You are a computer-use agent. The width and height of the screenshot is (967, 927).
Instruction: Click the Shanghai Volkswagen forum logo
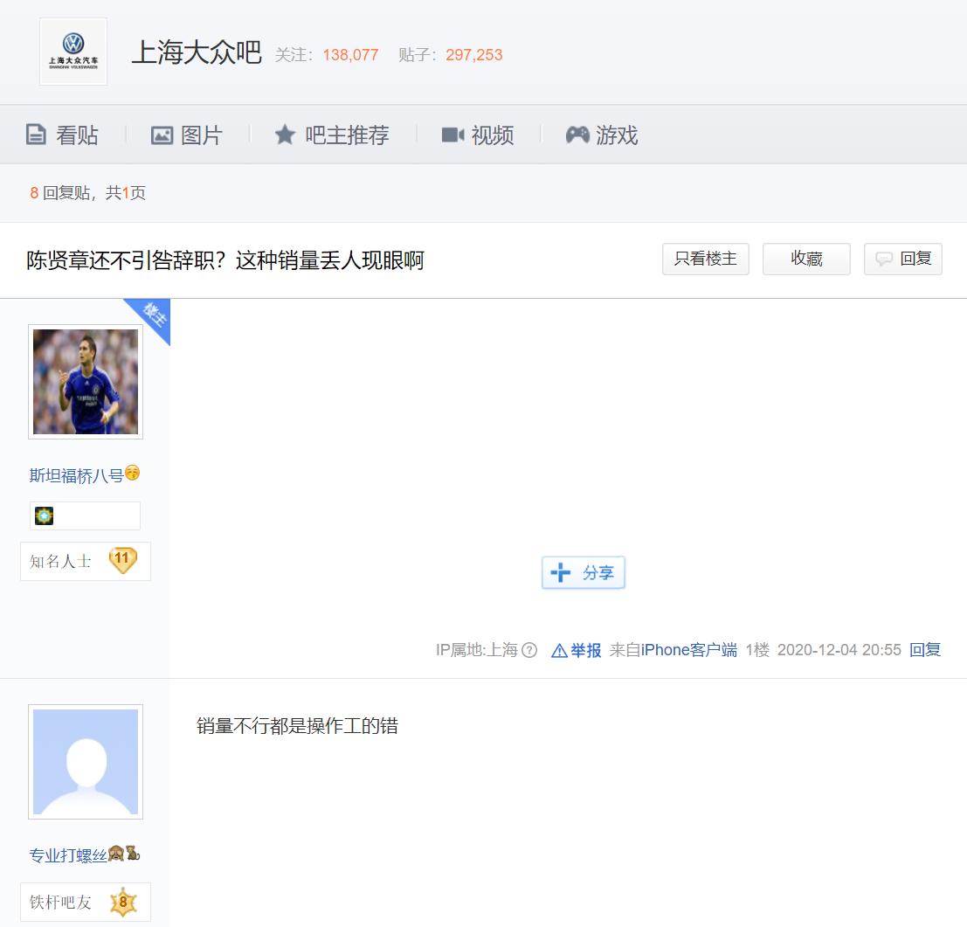pyautogui.click(x=73, y=52)
